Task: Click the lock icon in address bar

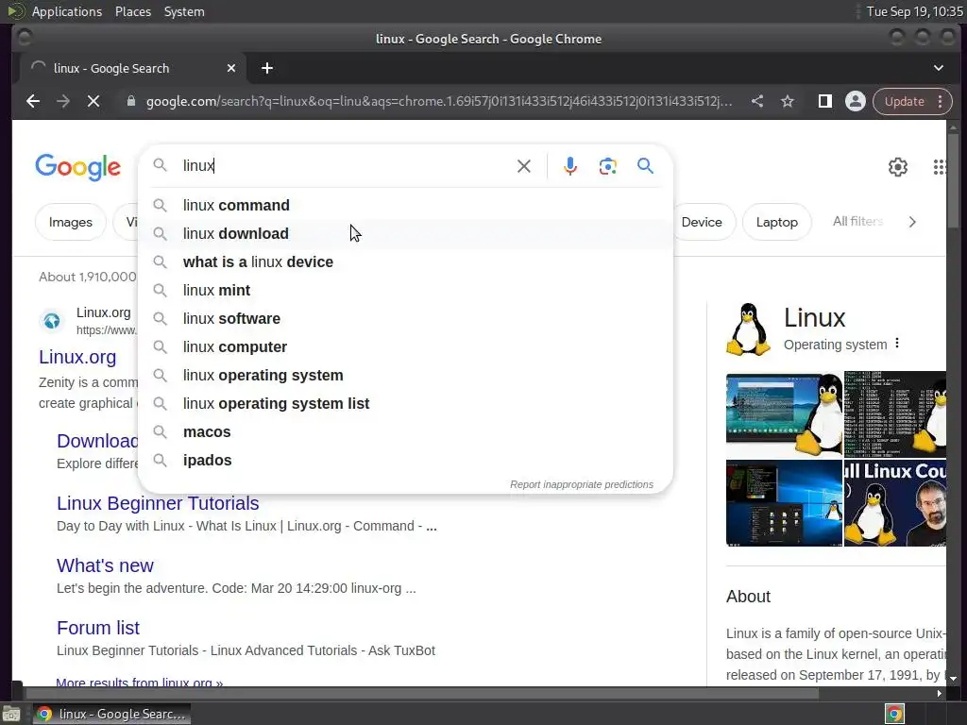Action: [x=130, y=101]
